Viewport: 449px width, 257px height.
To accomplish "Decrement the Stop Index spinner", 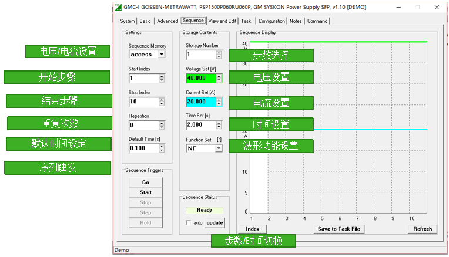I will [x=162, y=104].
